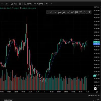Grab the drawing favorites toolbar handle
Viewport: 101px width, 101px height.
click(47, 12)
